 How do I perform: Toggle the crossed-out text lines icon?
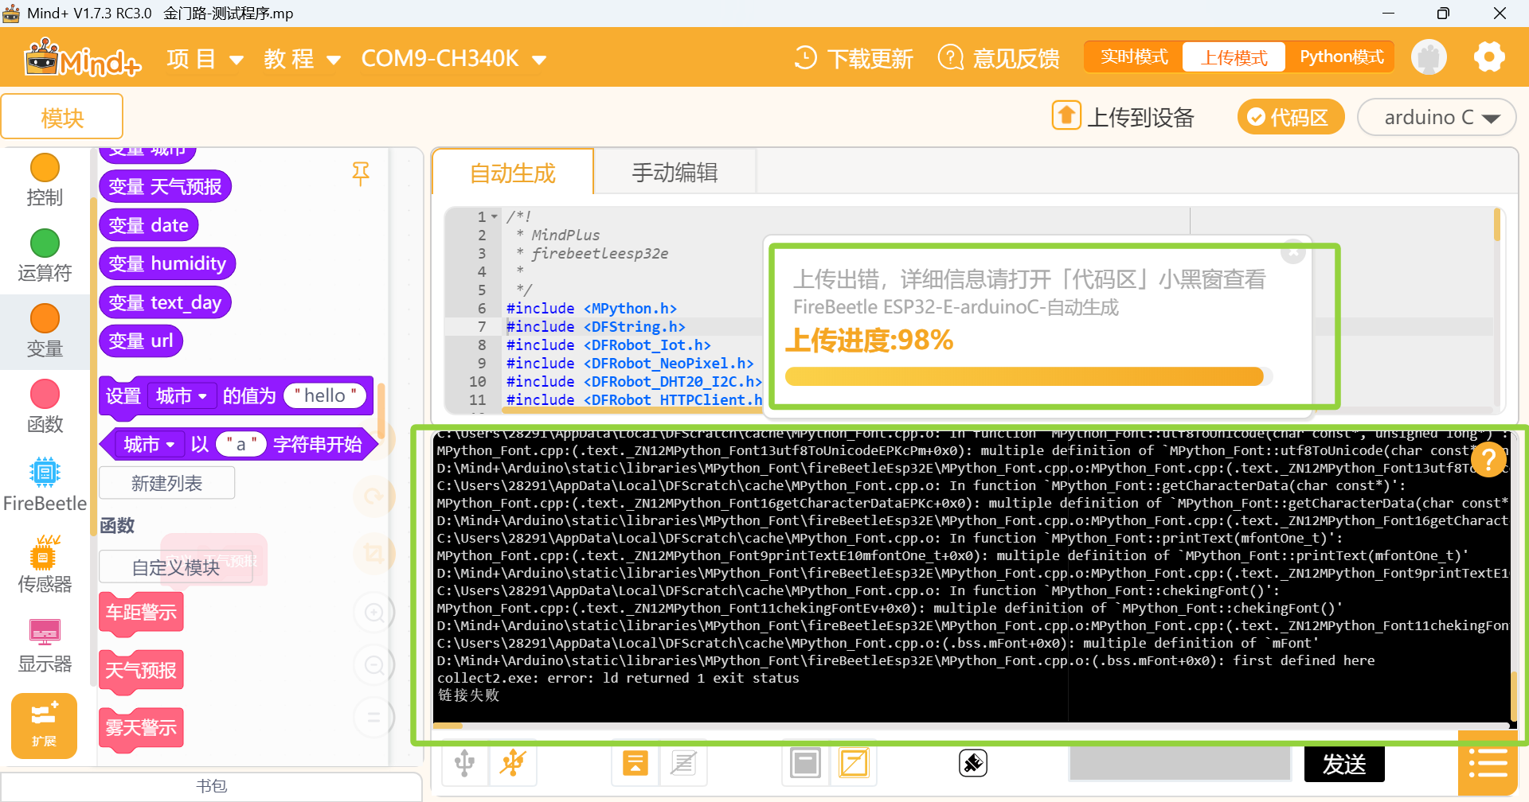coord(683,764)
